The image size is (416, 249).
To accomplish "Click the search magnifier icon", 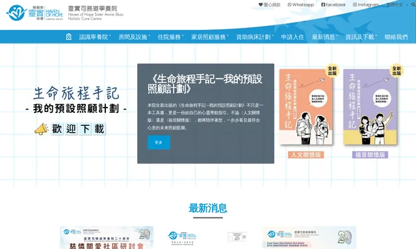I will click(x=413, y=5).
